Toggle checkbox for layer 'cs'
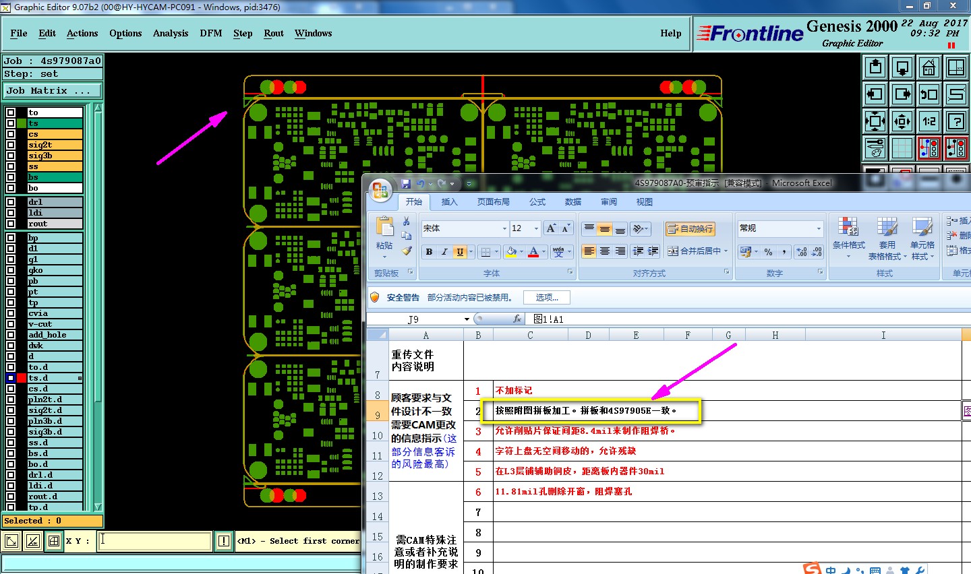 (11, 134)
